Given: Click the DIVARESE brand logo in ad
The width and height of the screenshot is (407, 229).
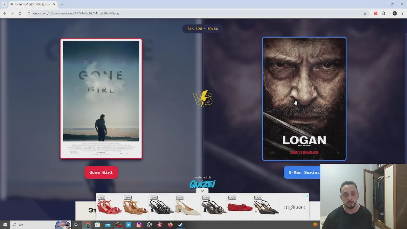Looking at the screenshot, I should click(294, 207).
